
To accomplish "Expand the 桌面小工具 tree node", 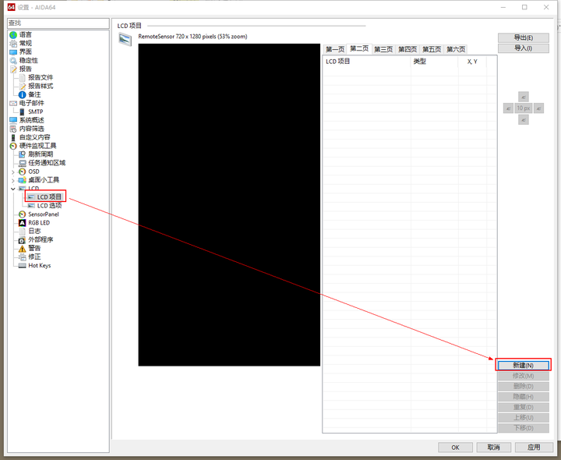I will (x=12, y=180).
